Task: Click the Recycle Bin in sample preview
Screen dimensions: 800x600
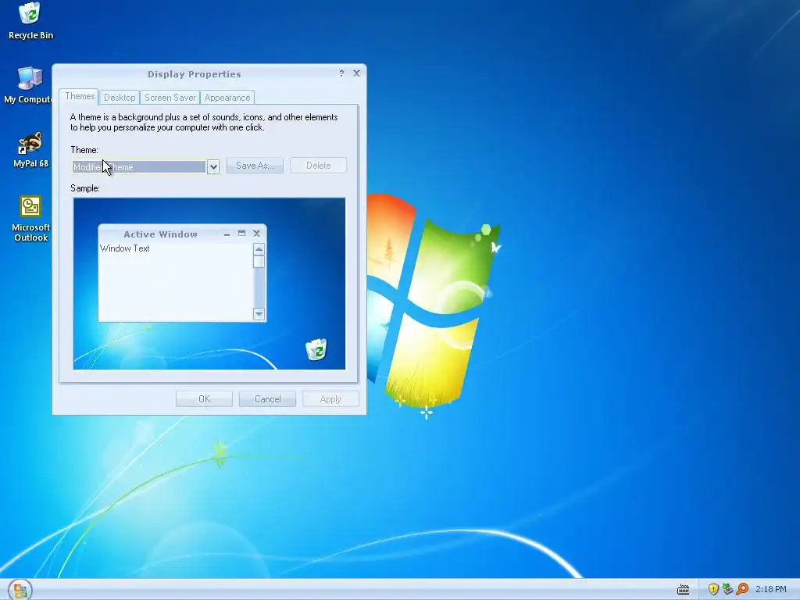Action: pos(316,349)
